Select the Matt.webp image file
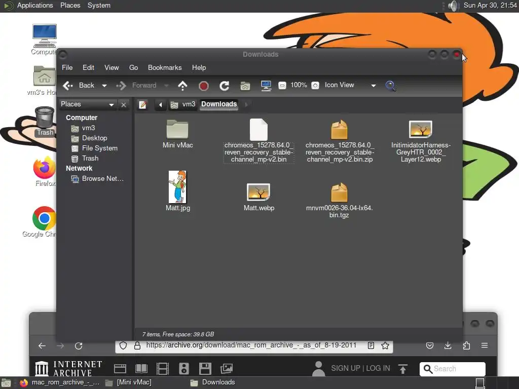Image resolution: width=519 pixels, height=389 pixels. [259, 197]
